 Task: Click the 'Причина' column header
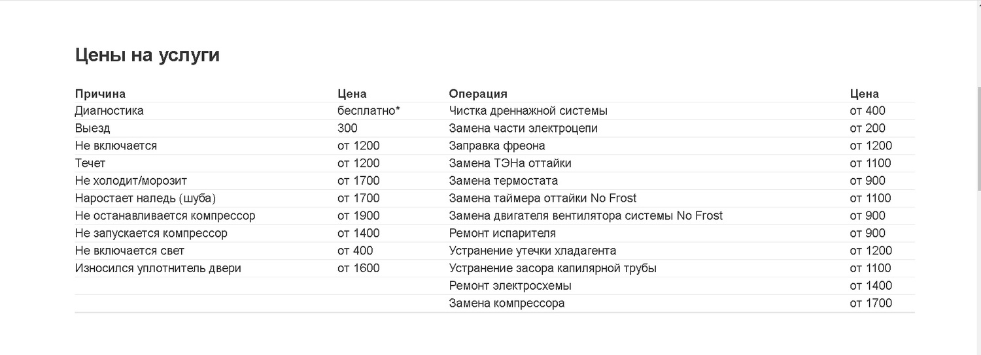coord(100,94)
